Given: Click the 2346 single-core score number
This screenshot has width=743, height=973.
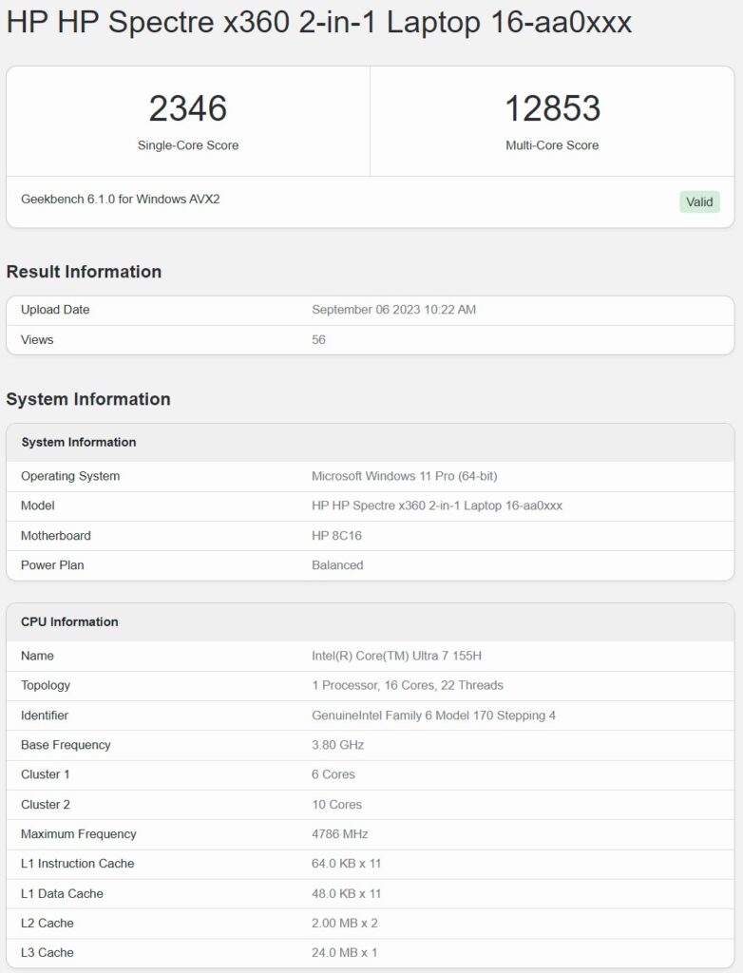Looking at the screenshot, I should tap(188, 108).
